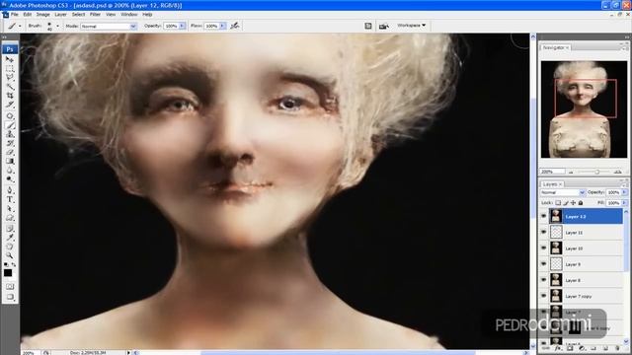Screen dimensions: 632x355
Task: Hide Layer 11 visibility eye
Action: coord(544,233)
